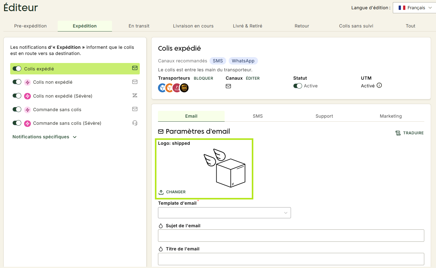
Task: Click the UTM info icon
Action: click(x=379, y=86)
